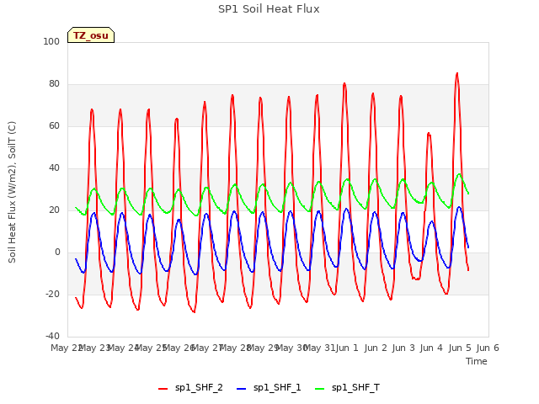Click the red sp1_SHF_2 legend color marker
This screenshot has width=539, height=404.
coord(163,389)
